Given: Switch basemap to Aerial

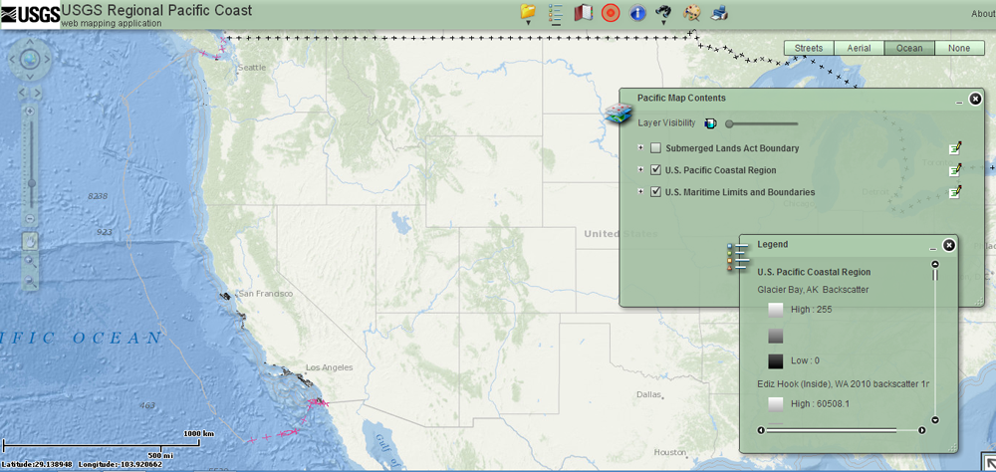Looking at the screenshot, I should point(859,48).
